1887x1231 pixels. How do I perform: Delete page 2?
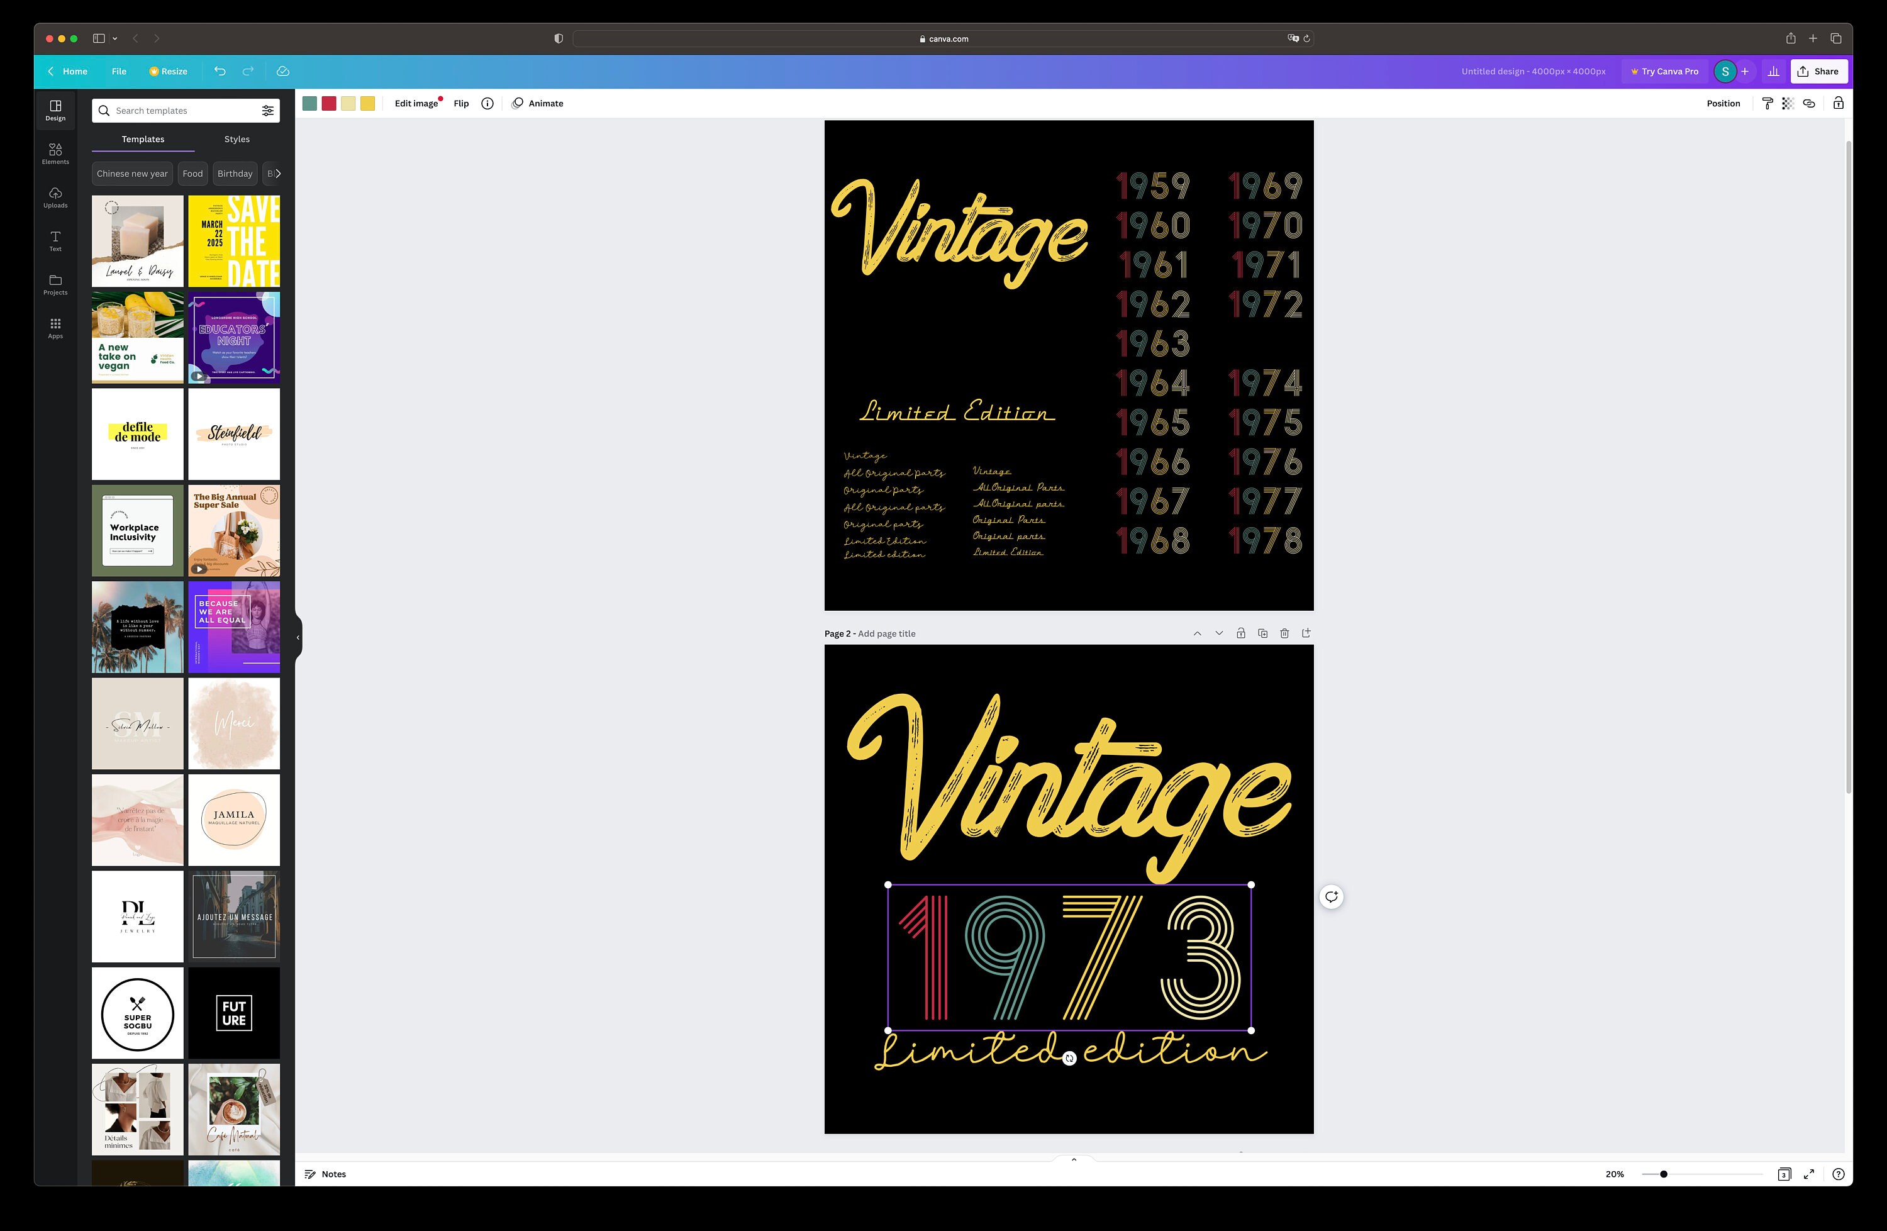pos(1284,633)
